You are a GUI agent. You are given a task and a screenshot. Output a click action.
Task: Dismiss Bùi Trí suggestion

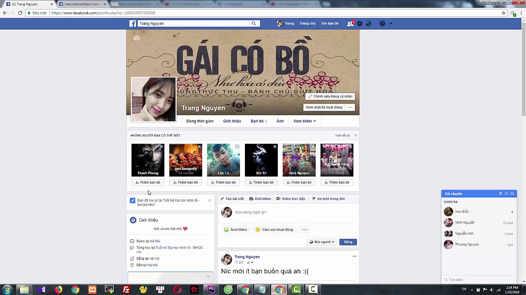click(x=275, y=147)
